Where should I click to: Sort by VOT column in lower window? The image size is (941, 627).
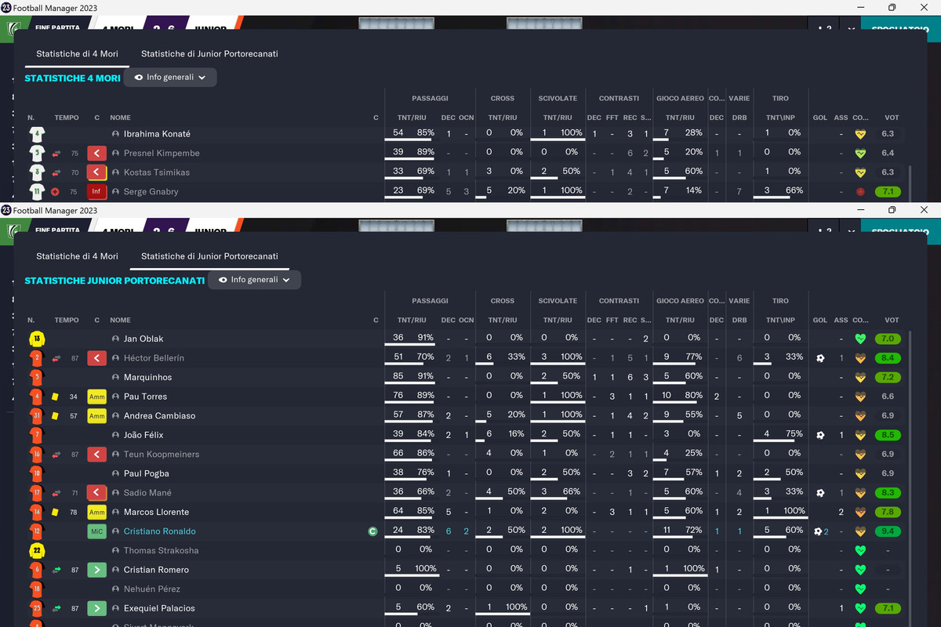(x=892, y=320)
